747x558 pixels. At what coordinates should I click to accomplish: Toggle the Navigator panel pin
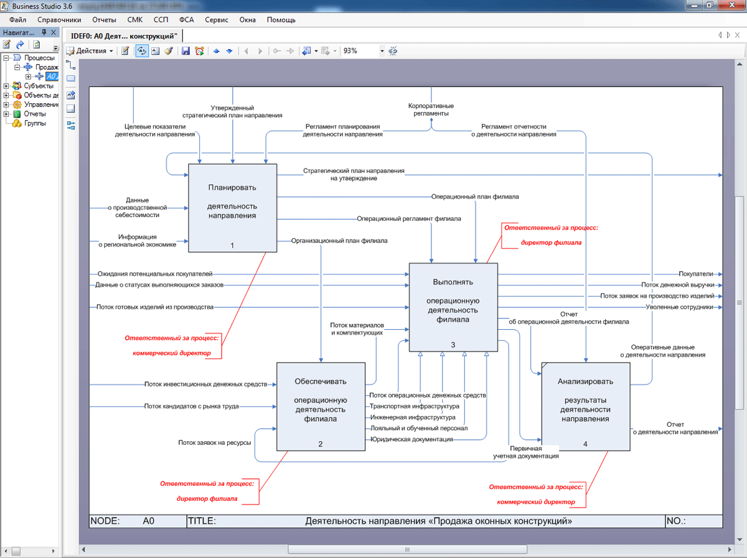pos(44,32)
